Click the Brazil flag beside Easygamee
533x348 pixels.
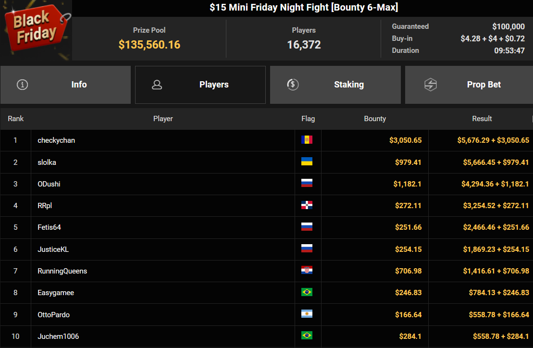307,292
